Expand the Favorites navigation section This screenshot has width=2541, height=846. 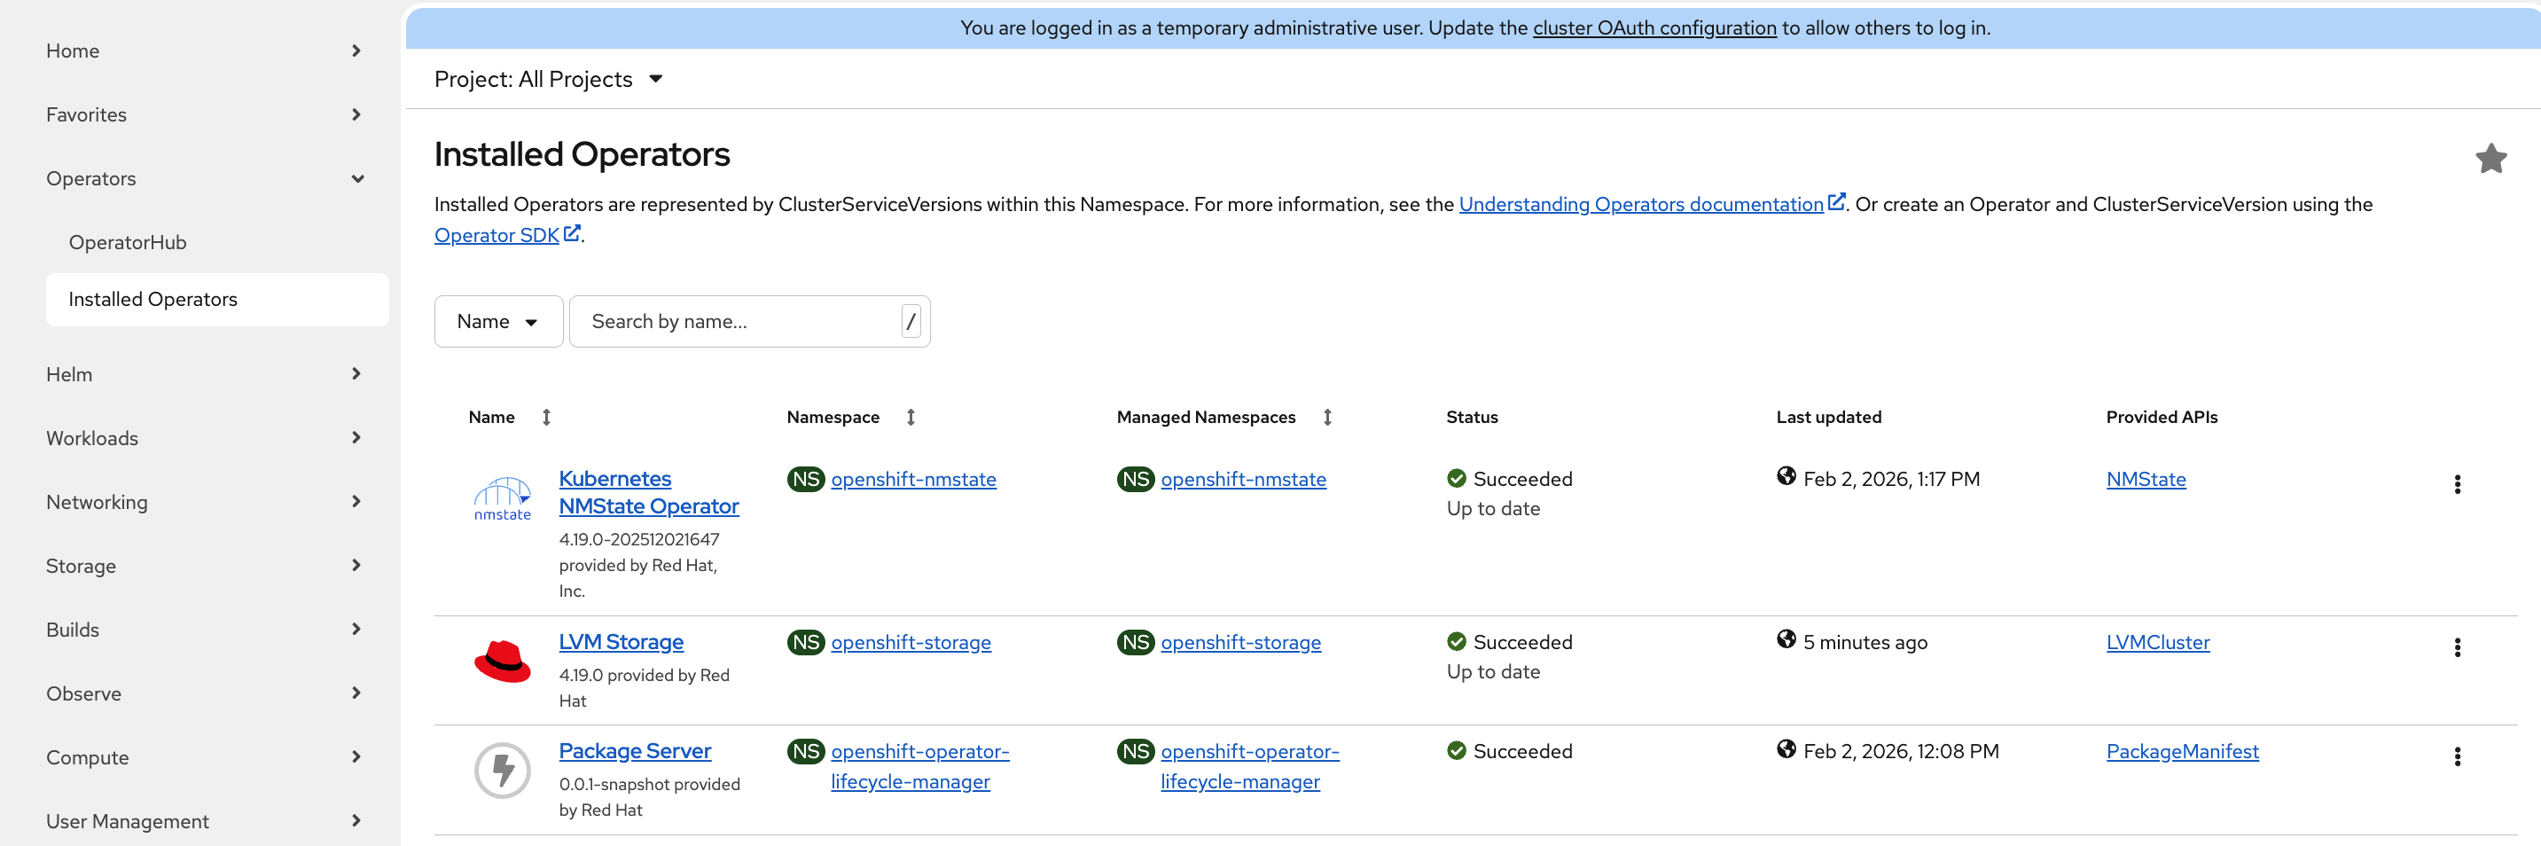tap(203, 114)
